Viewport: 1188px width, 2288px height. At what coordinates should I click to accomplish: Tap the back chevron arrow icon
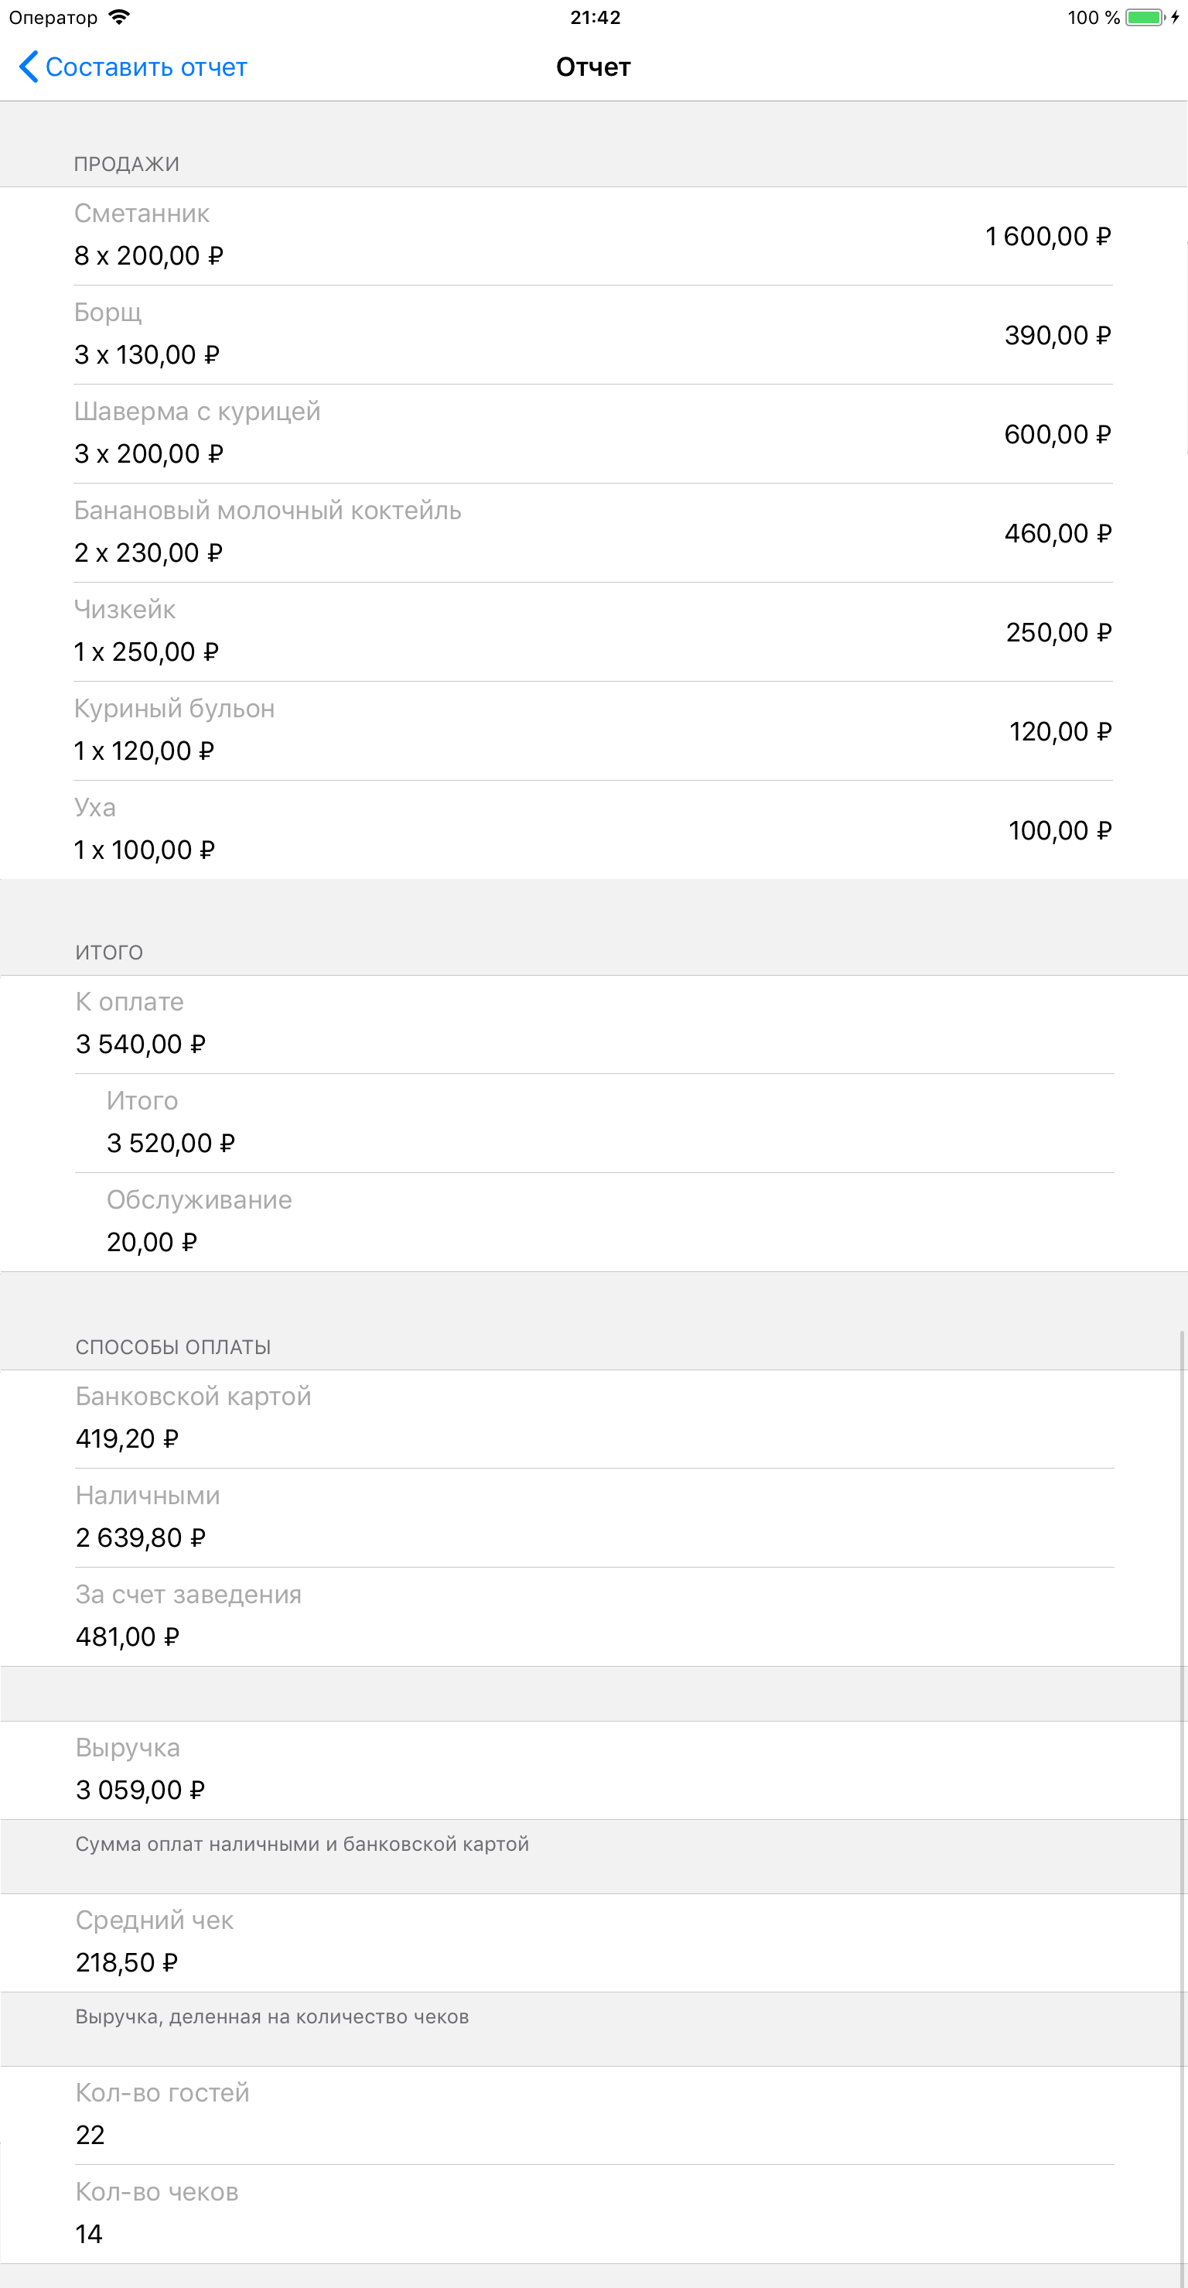[29, 67]
